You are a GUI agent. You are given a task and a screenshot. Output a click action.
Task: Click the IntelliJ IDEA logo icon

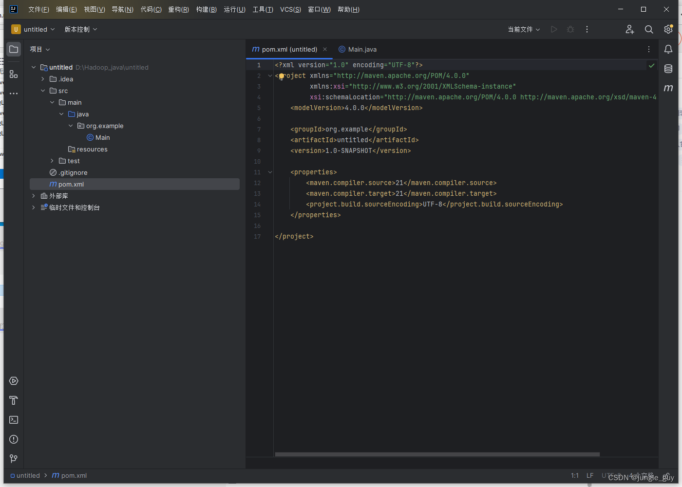(14, 9)
